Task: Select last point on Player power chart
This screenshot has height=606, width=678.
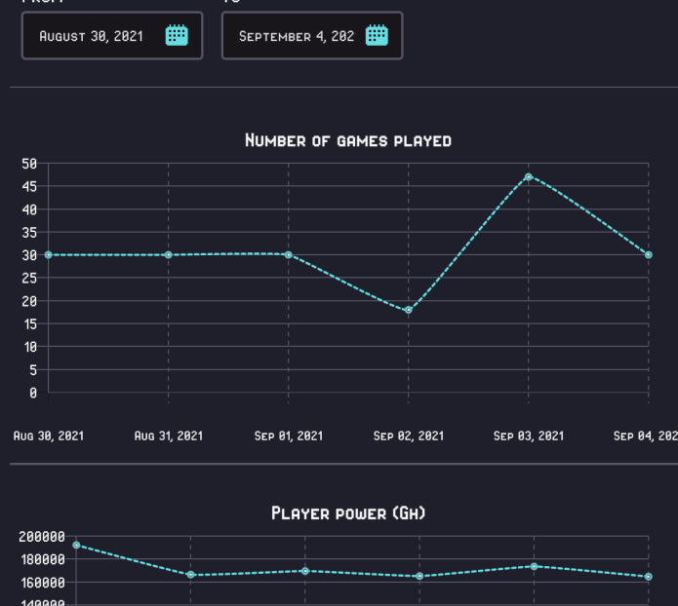Action: click(x=648, y=577)
